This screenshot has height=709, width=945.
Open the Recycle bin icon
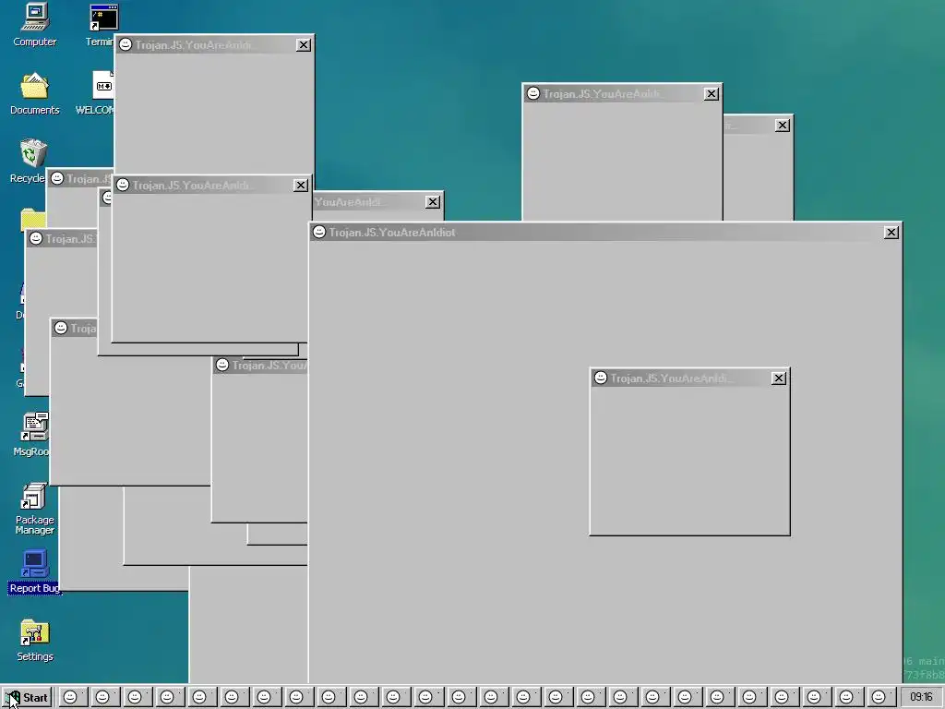30,161
